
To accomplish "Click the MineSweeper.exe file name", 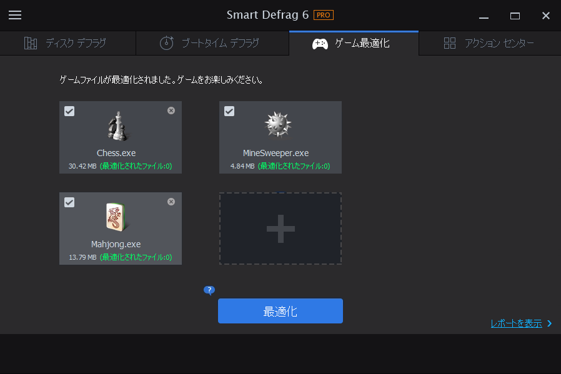I will (276, 153).
